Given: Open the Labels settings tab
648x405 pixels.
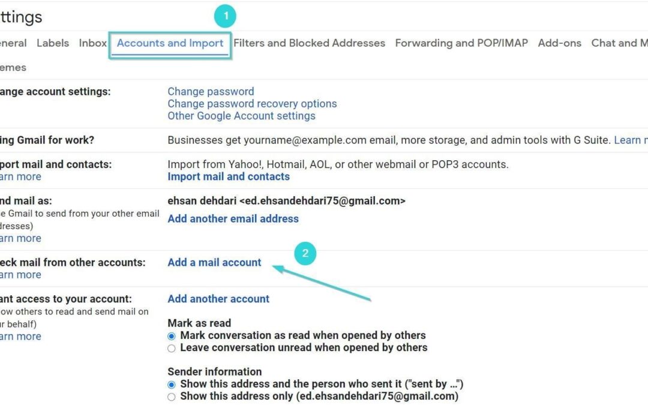Looking at the screenshot, I should point(53,43).
